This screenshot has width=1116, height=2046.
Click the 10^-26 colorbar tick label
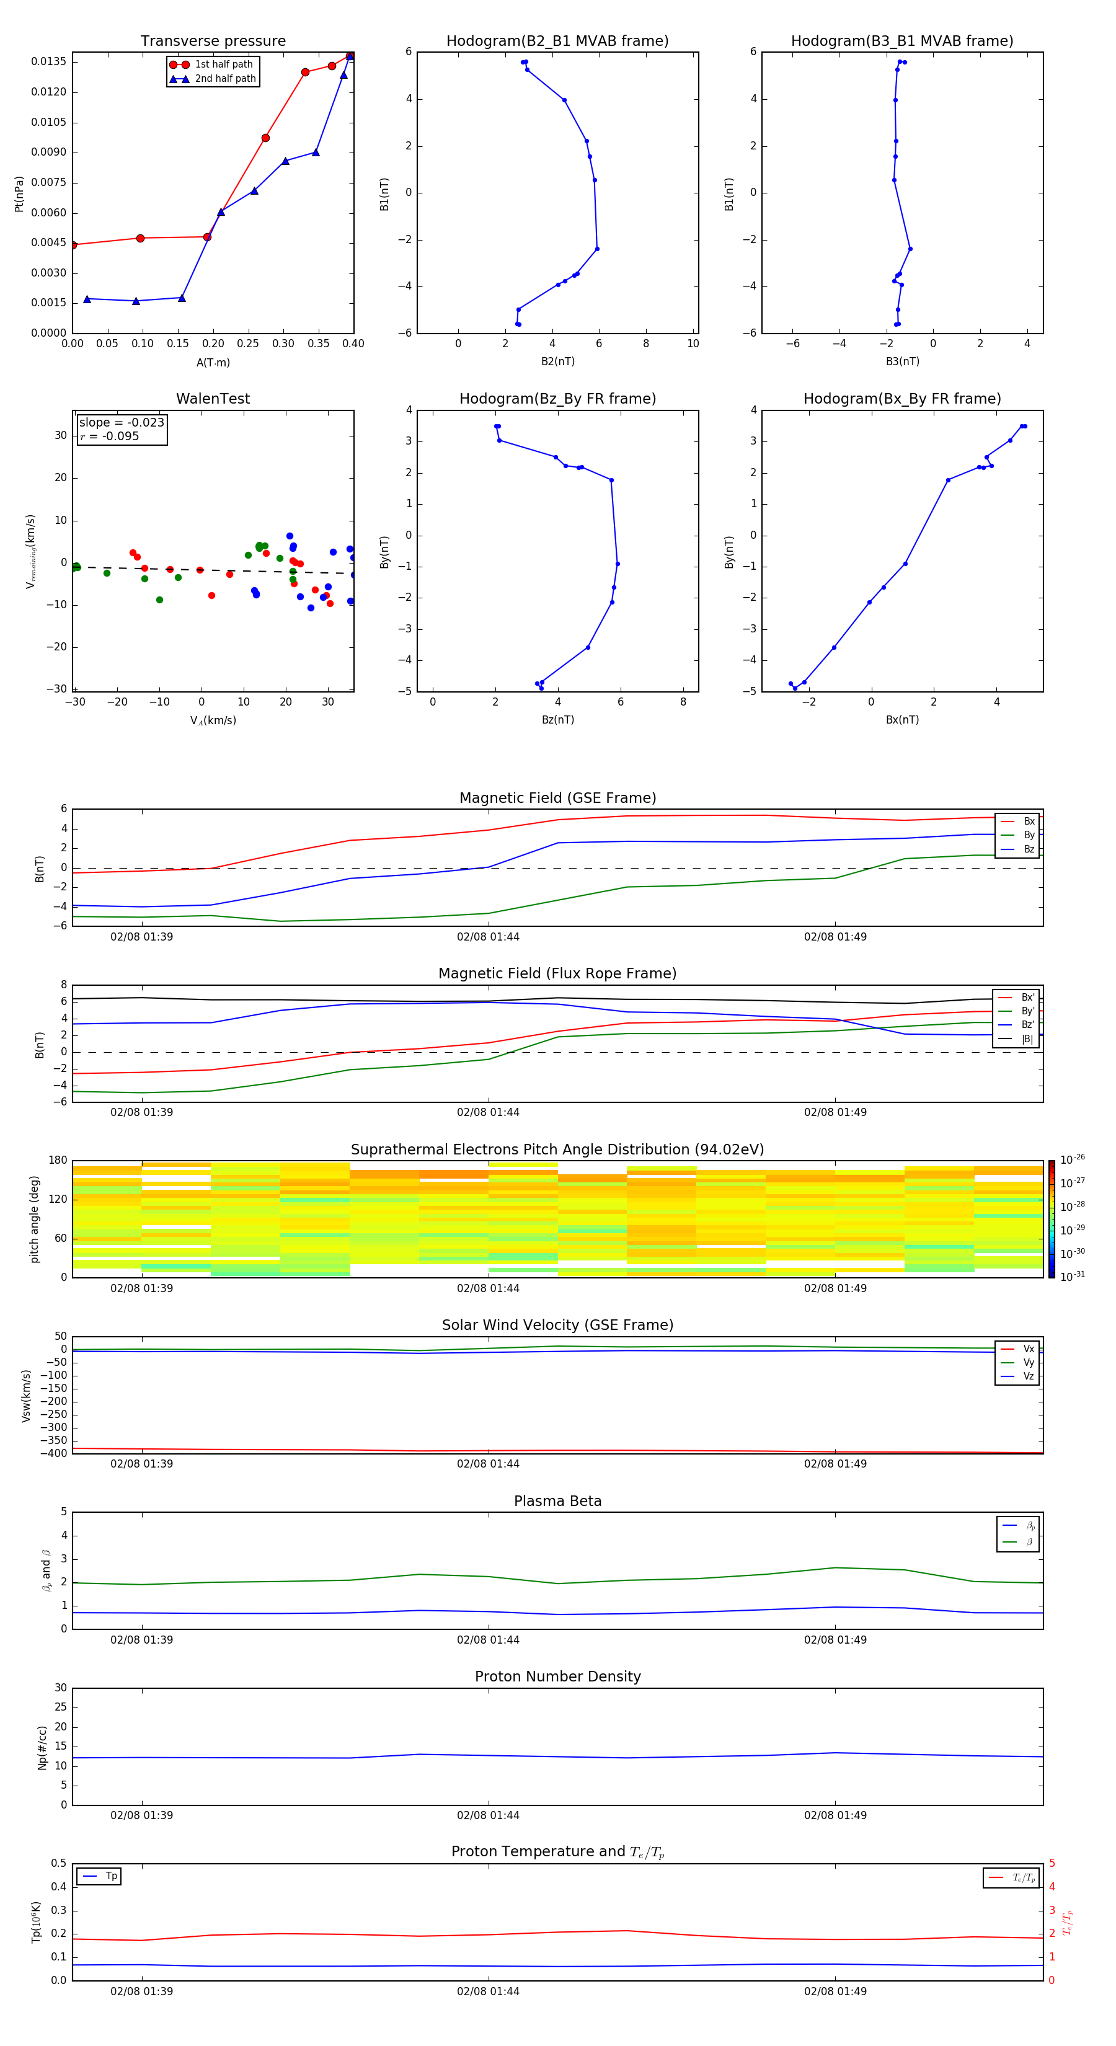pyautogui.click(x=1073, y=1159)
